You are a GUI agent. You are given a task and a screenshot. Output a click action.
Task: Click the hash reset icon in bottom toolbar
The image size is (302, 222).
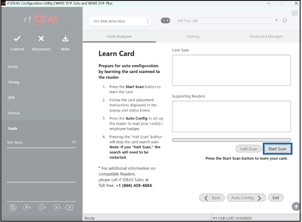click(x=27, y=207)
